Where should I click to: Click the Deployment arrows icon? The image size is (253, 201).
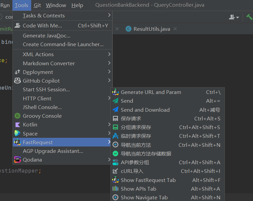pos(17,72)
